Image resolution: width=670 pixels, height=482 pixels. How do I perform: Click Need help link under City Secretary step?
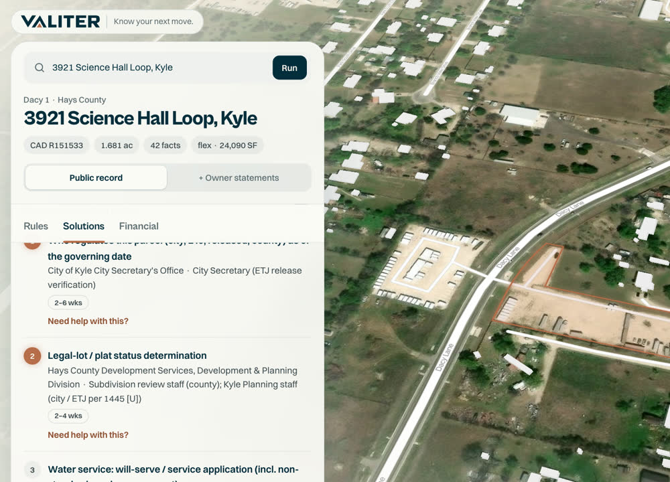[x=88, y=321]
